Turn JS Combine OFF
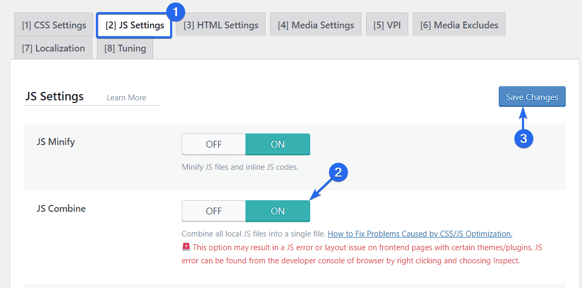The image size is (582, 288). pyautogui.click(x=214, y=211)
